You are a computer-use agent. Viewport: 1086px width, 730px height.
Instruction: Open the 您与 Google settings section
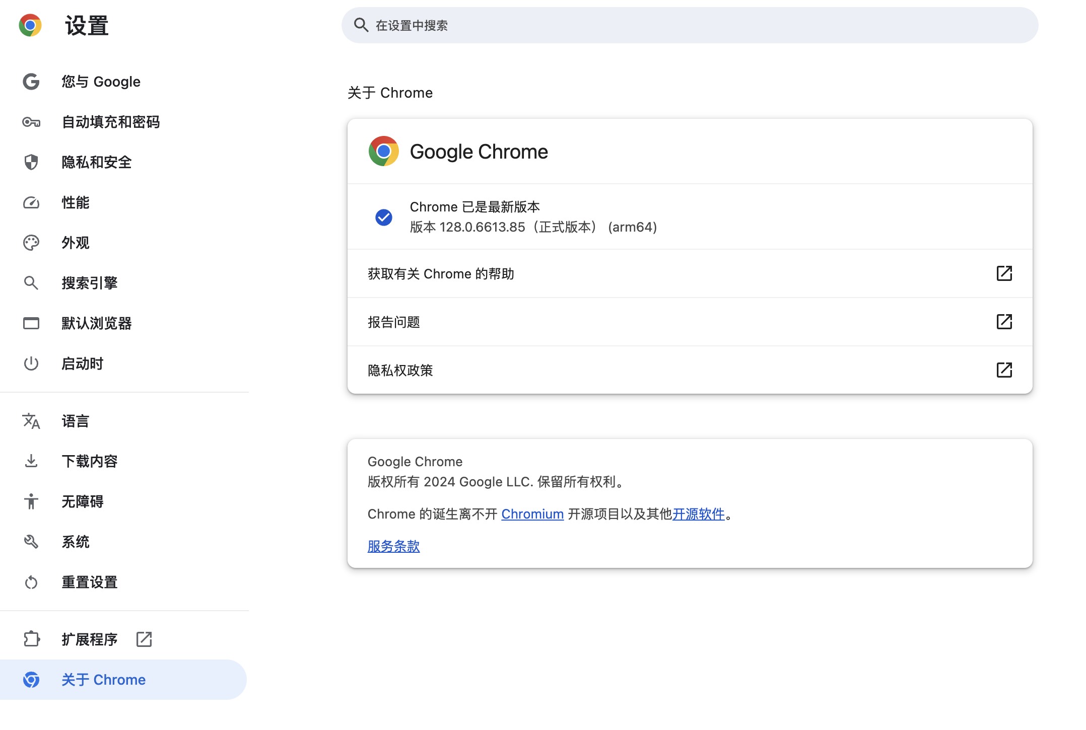123,82
